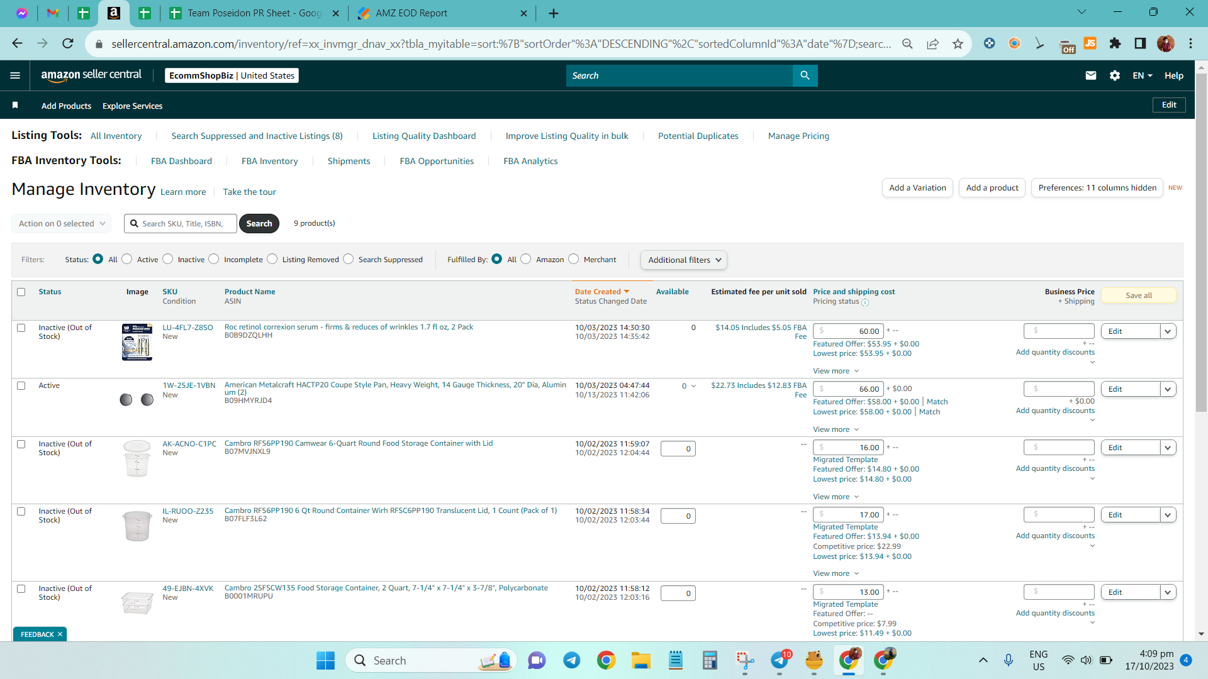This screenshot has width=1208, height=679.
Task: Open the browser extensions puzzle icon
Action: [x=1115, y=43]
